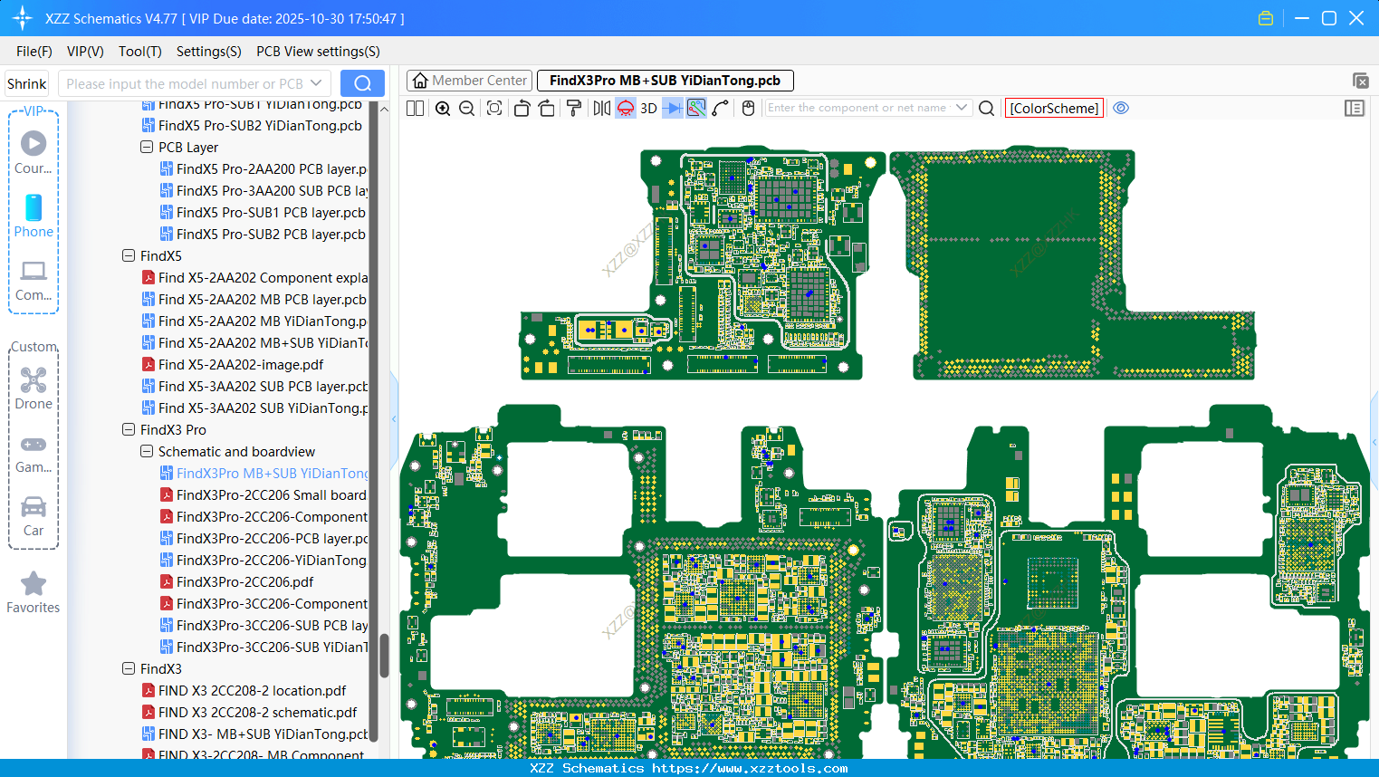Click the mirror flip board icon
Screen dimensions: 1379x777
pyautogui.click(x=601, y=109)
